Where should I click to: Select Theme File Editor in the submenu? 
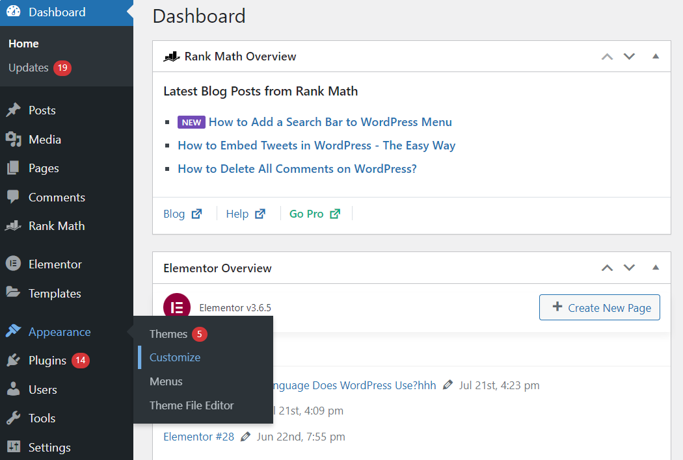click(x=191, y=405)
